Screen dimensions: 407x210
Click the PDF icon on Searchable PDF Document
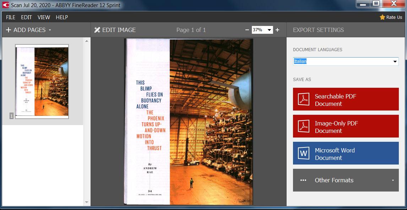coord(304,99)
